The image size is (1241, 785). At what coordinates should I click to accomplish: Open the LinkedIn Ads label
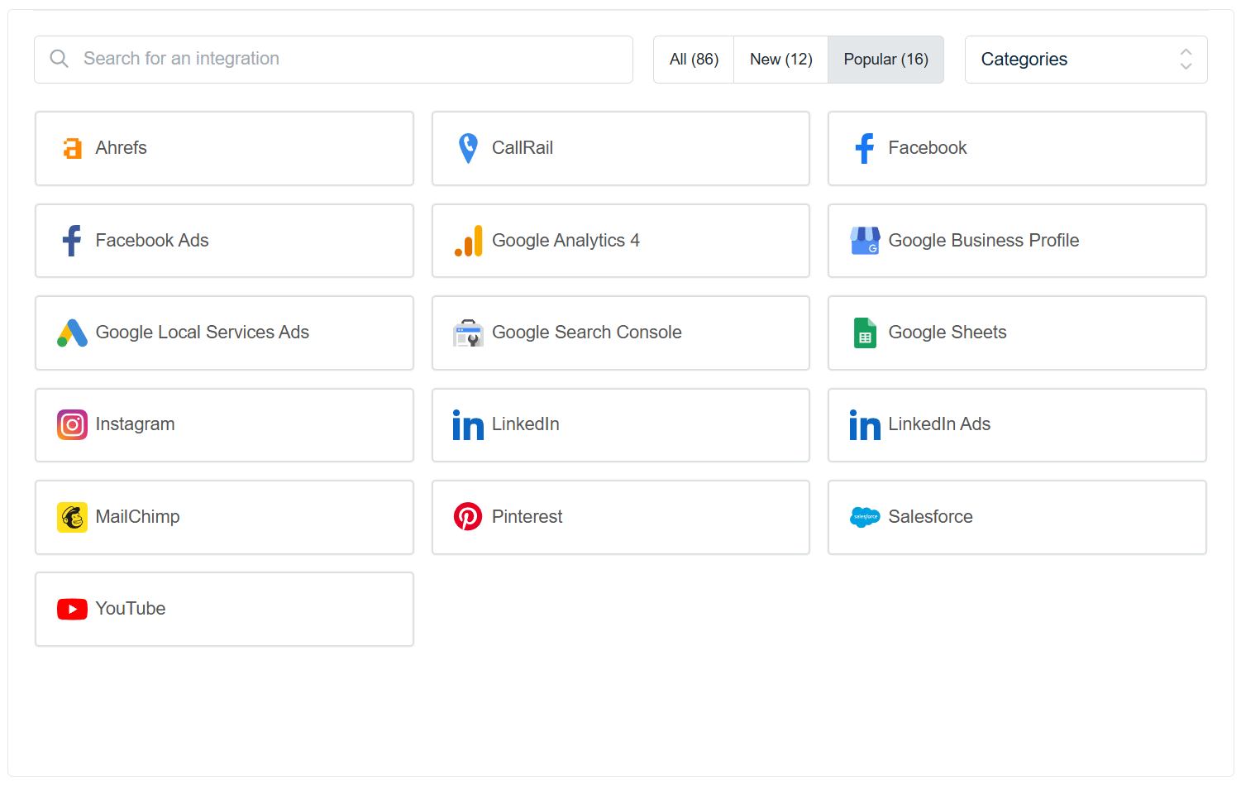[x=939, y=424]
